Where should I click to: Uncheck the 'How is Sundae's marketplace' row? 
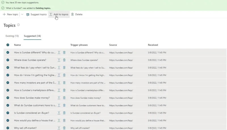click(x=8, y=90)
